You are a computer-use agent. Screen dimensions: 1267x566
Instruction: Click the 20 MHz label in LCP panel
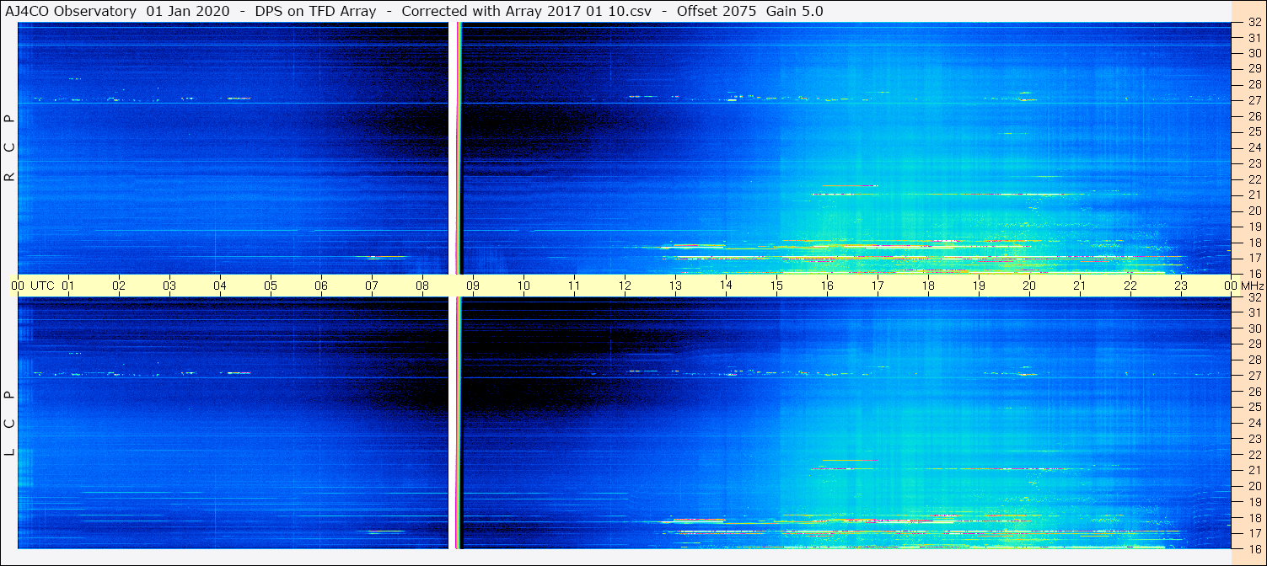1254,486
